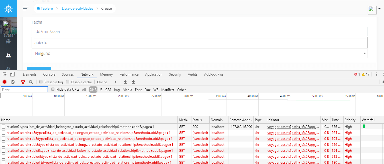Viewport: 384px width, 164px height.
Task: Click the Voyager ship wheel logo
Action: [8, 8]
